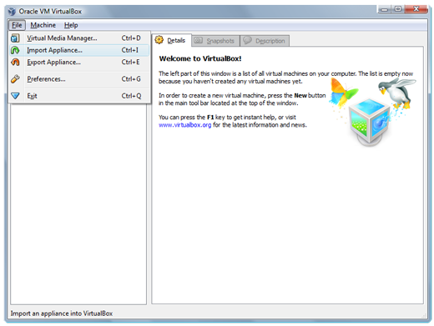Click the VirtualBox title bar app icon
The height and width of the screenshot is (326, 434).
point(12,12)
